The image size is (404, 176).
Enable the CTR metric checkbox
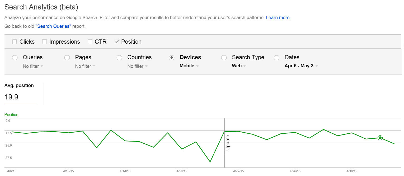[x=90, y=42]
